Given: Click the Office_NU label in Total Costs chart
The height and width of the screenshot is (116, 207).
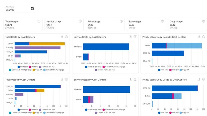Looking at the screenshot, I should coord(9,60).
